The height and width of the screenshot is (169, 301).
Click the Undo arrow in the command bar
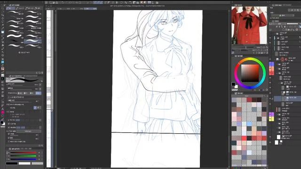pos(63,2)
